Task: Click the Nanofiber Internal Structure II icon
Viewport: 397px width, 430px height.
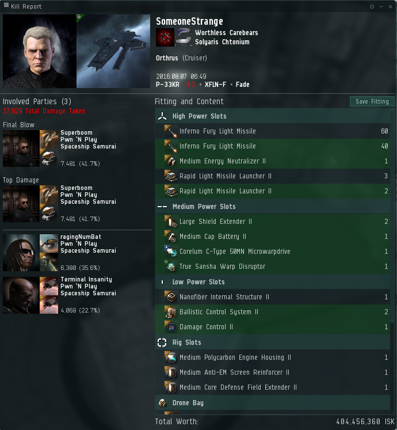Action: (x=171, y=297)
